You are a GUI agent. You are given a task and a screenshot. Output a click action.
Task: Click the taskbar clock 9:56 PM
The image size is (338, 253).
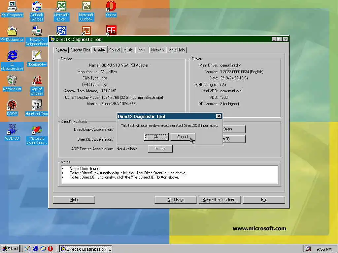click(324, 249)
